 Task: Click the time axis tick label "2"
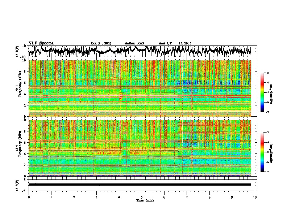click(x=74, y=197)
